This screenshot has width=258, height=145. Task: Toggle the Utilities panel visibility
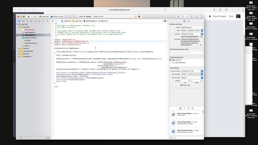coord(201,17)
